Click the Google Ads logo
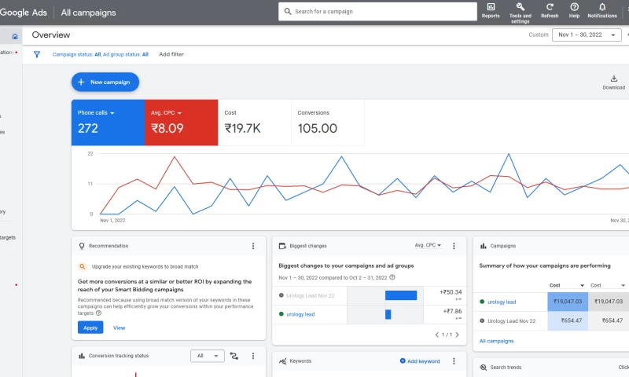The width and height of the screenshot is (629, 377). [x=24, y=13]
